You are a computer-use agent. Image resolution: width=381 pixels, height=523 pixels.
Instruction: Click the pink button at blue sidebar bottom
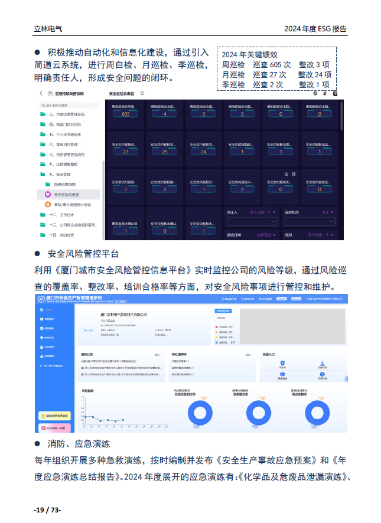pos(55,427)
